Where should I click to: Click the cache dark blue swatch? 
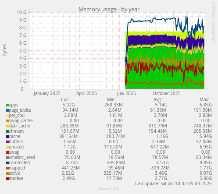[7, 137]
